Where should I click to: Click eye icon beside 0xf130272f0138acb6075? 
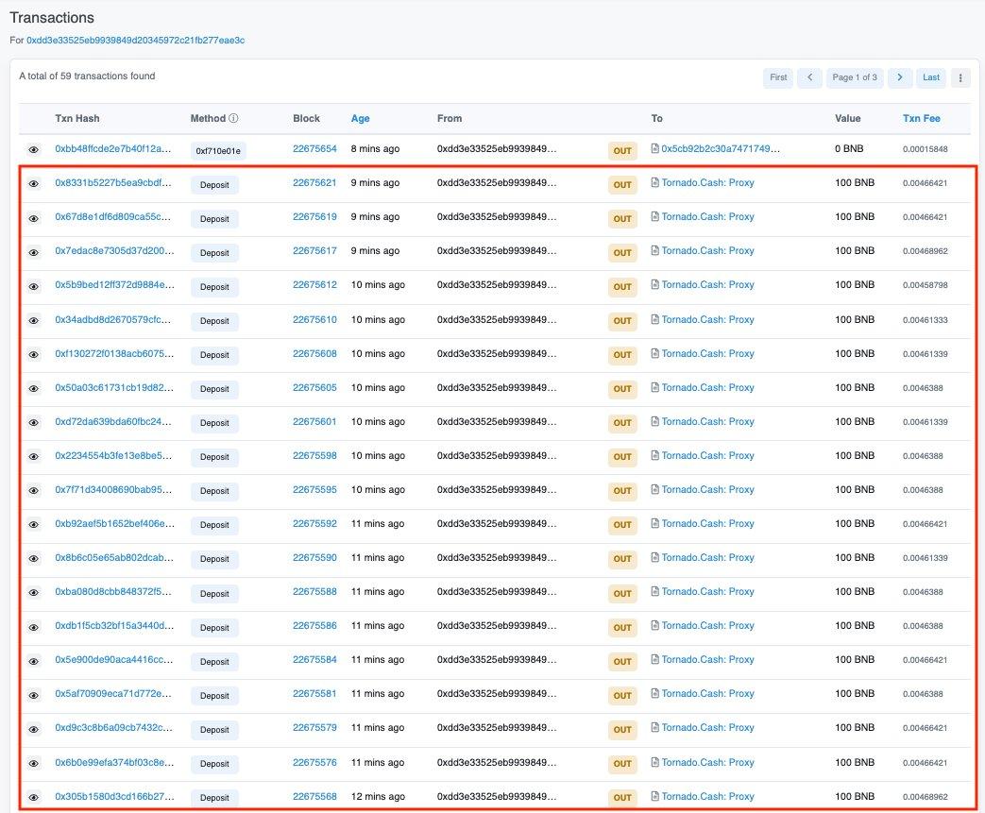[x=34, y=354]
